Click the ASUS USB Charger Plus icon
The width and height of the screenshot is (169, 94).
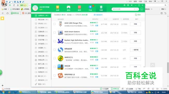[60, 24]
